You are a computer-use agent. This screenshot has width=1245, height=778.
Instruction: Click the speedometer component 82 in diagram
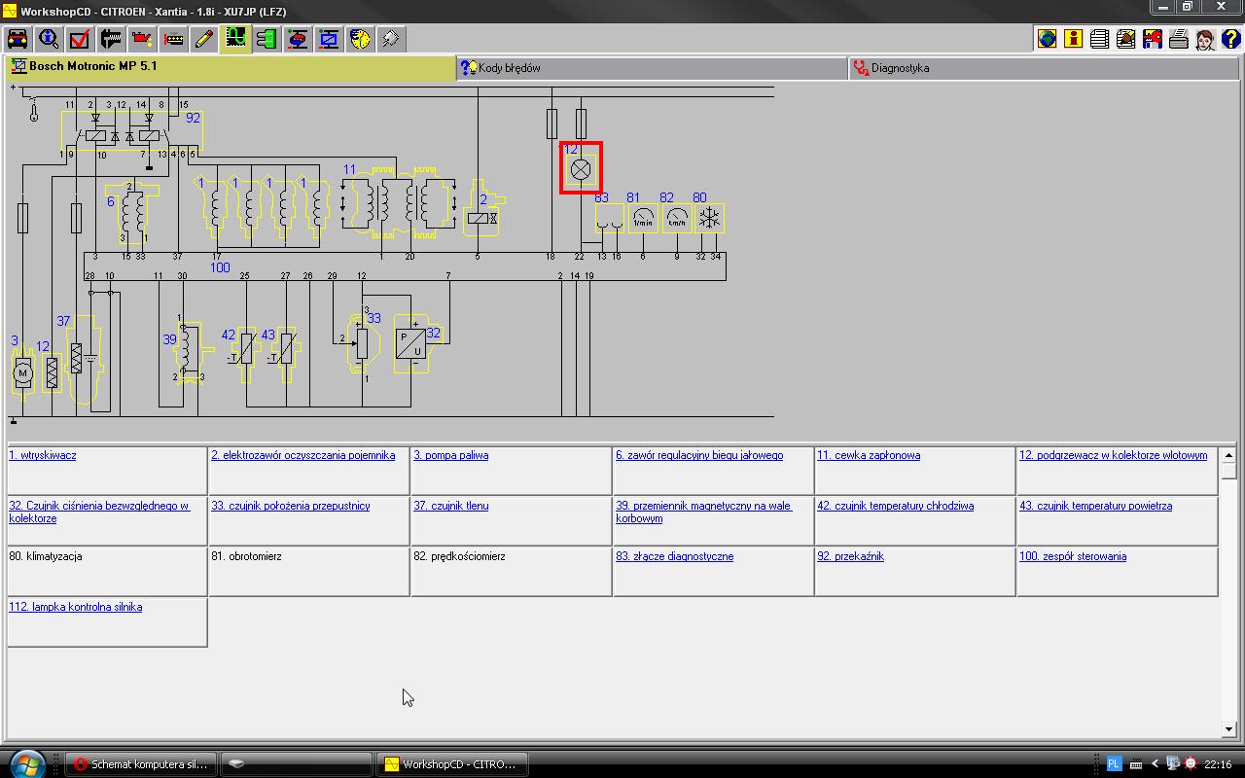[x=677, y=218]
